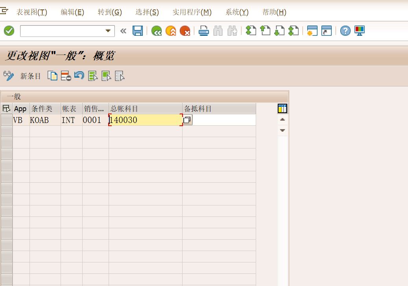Click the Deselect all entries icon
Image resolution: width=408 pixels, height=286 pixels.
(106, 76)
